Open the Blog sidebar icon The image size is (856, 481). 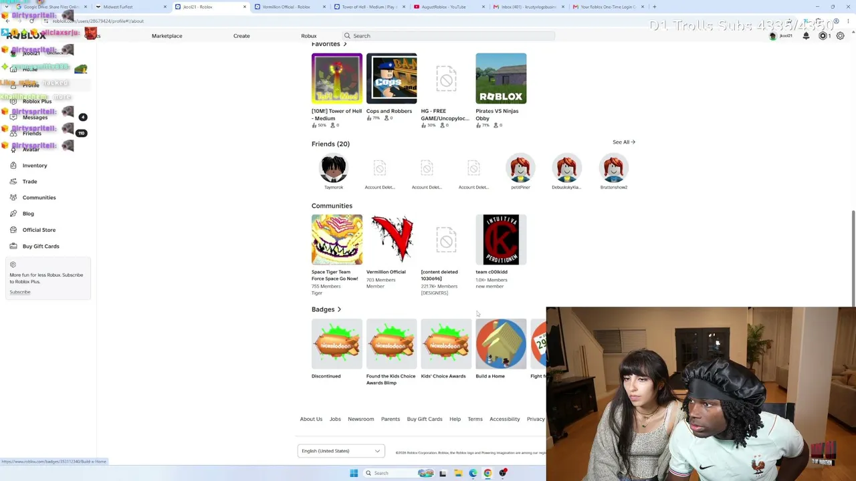[x=13, y=214]
